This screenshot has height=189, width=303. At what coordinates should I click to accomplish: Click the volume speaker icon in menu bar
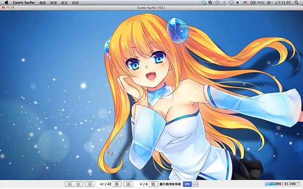pos(238,3)
